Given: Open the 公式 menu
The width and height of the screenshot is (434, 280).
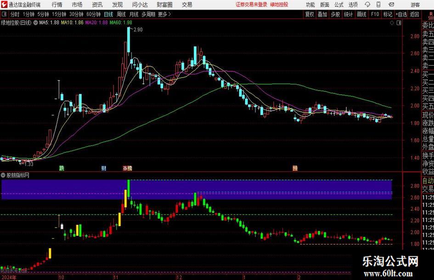Looking at the screenshot, I should pyautogui.click(x=338, y=5).
